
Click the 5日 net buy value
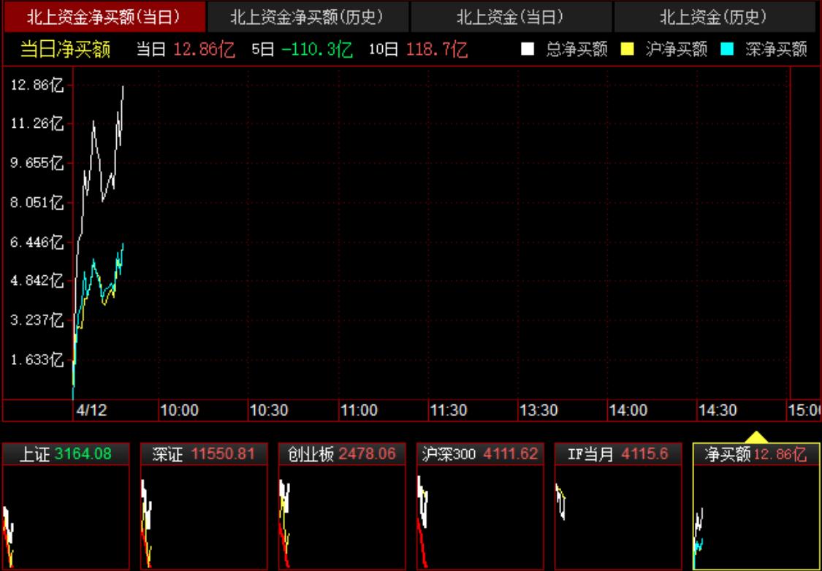pyautogui.click(x=317, y=50)
